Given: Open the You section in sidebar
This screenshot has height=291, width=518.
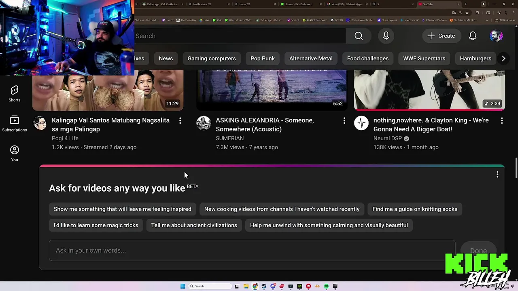Looking at the screenshot, I should point(15,154).
